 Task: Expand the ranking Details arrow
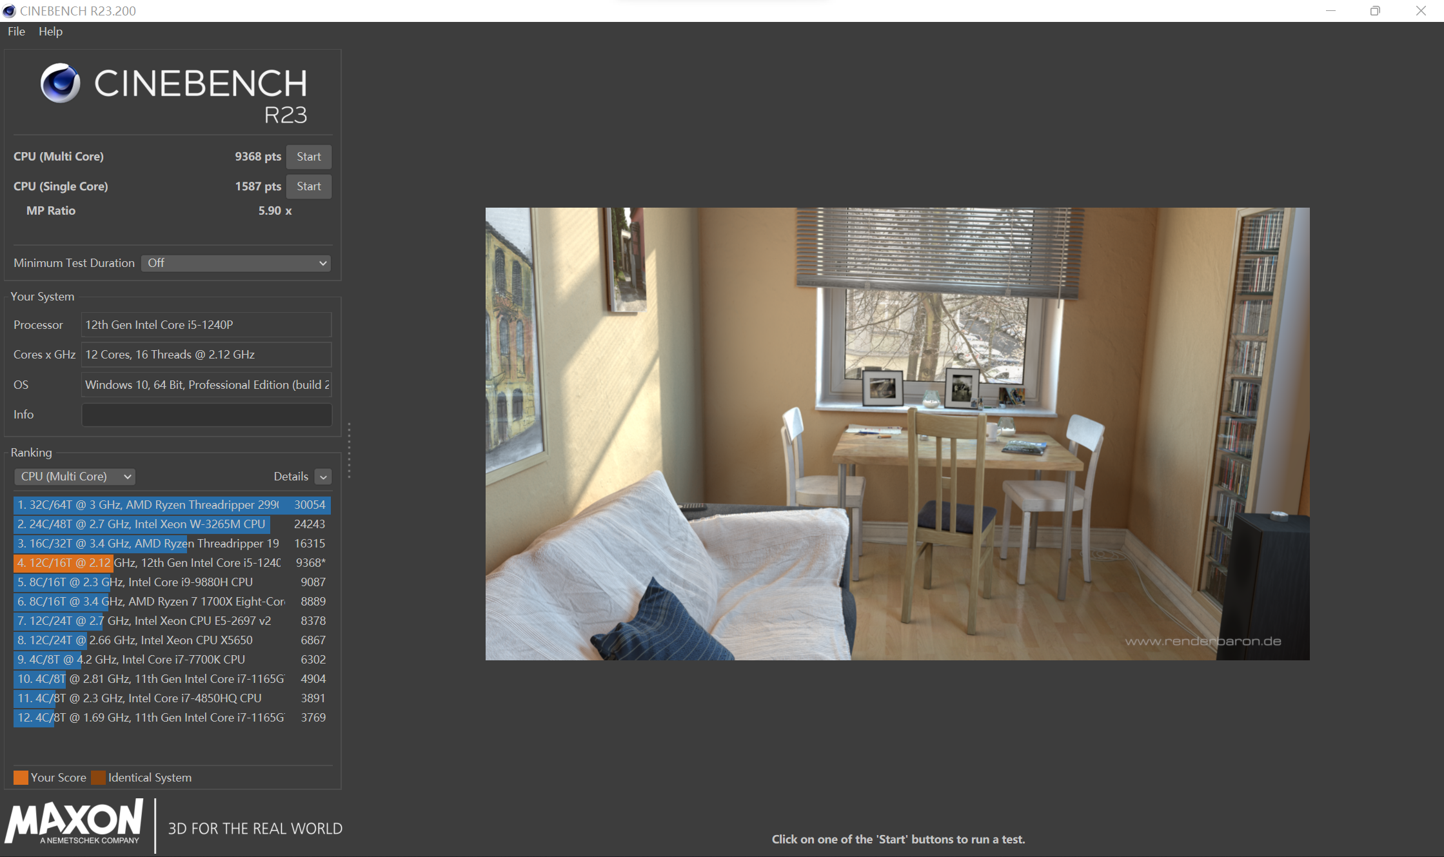point(323,477)
